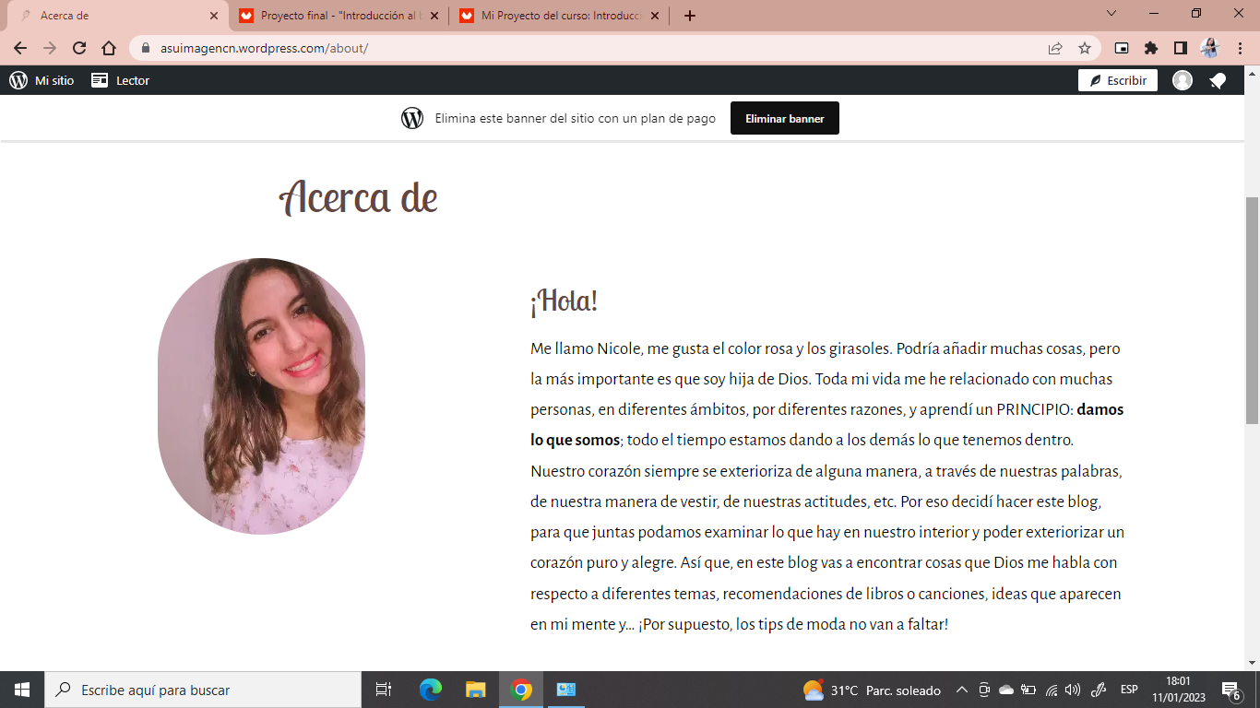
Task: Click the Meet Now camera tray icon
Action: pos(984,690)
